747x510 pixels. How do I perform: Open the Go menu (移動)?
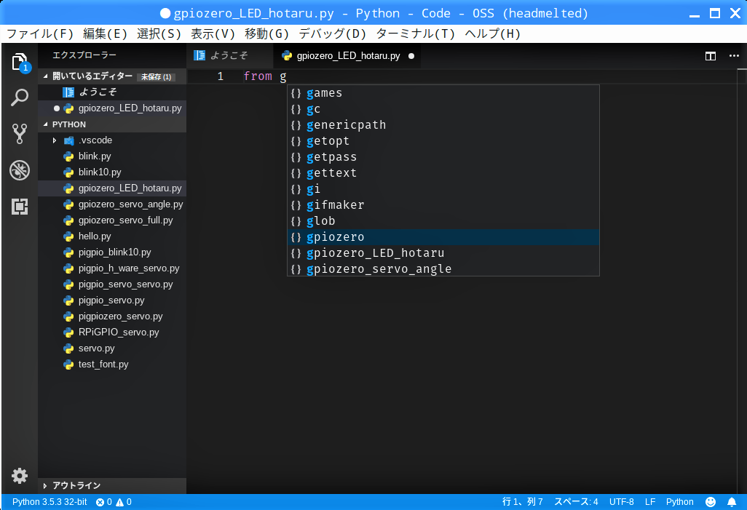click(266, 33)
